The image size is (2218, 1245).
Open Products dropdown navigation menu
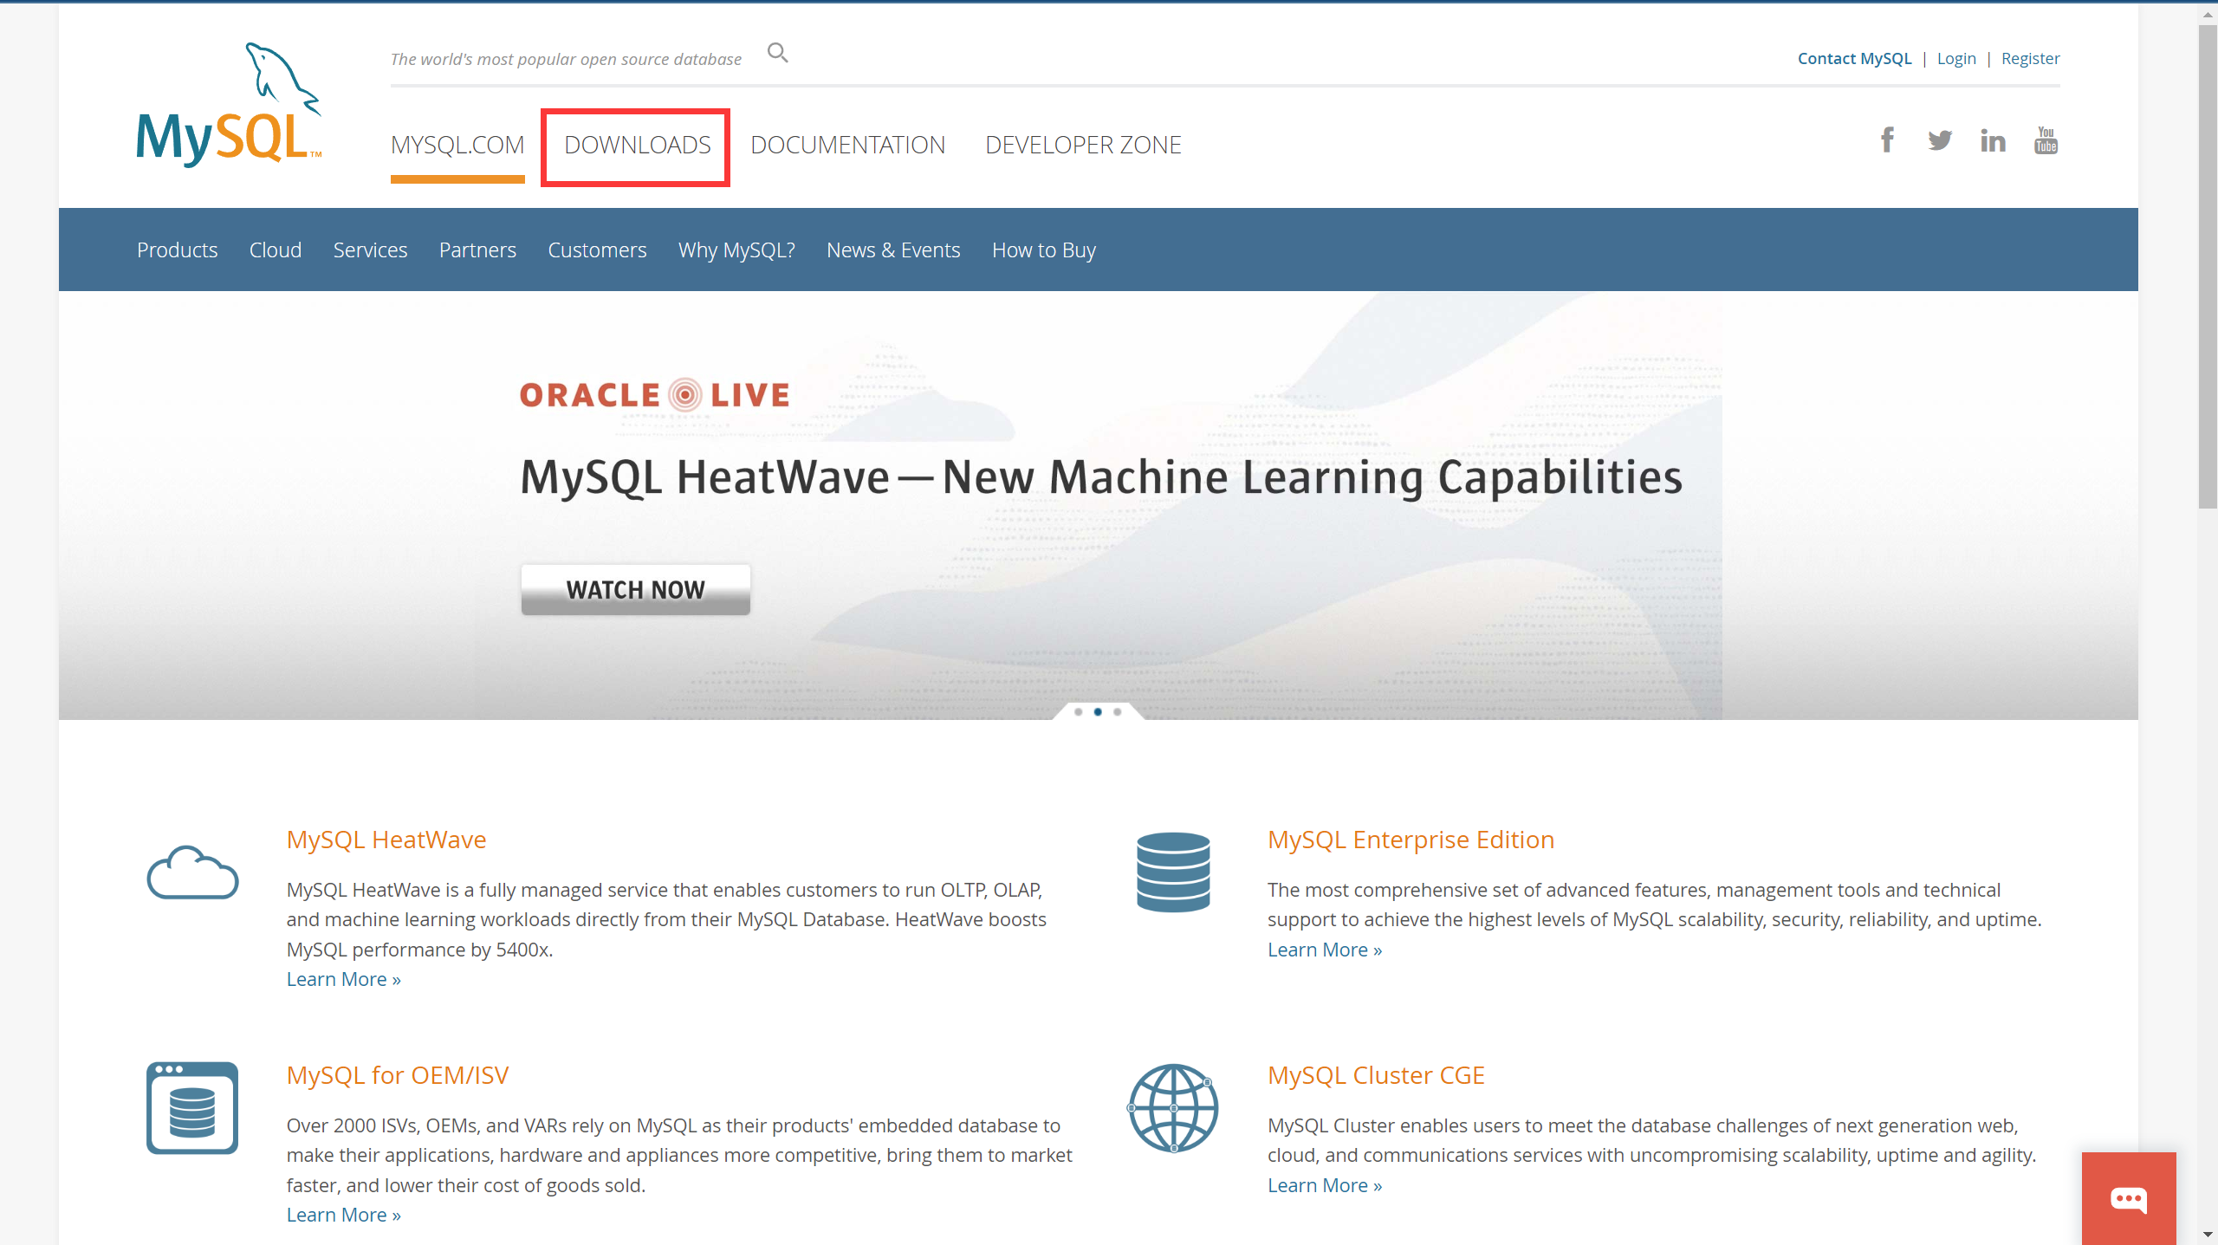tap(177, 249)
